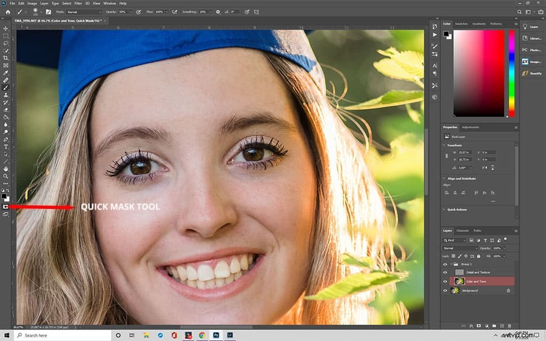Open the File menu

coord(13,4)
